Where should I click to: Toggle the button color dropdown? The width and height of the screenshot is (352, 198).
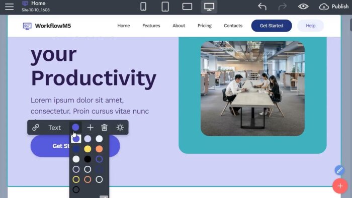click(75, 127)
